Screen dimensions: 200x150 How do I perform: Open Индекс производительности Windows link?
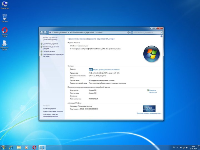[x=106, y=70]
